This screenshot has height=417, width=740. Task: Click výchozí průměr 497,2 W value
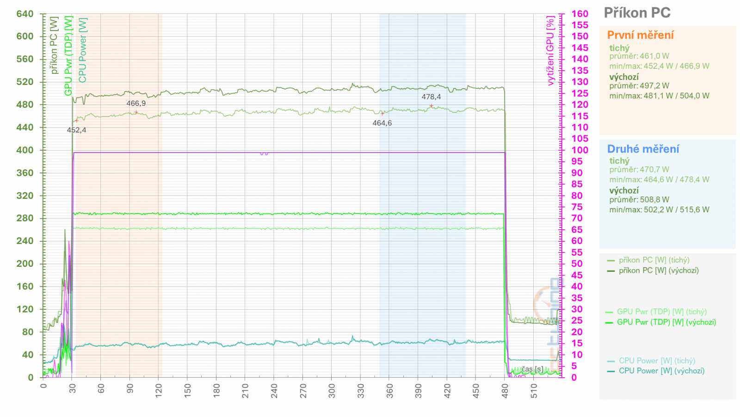639,86
